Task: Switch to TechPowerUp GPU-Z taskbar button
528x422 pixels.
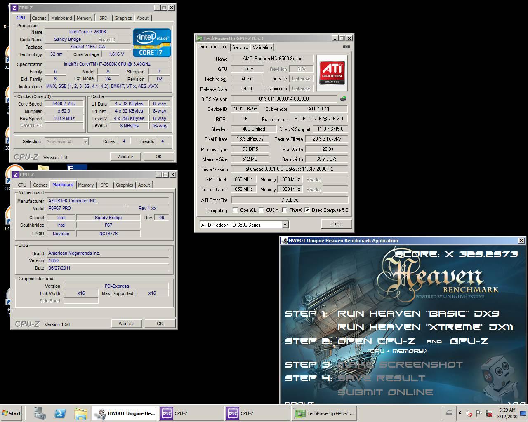Action: (x=324, y=413)
